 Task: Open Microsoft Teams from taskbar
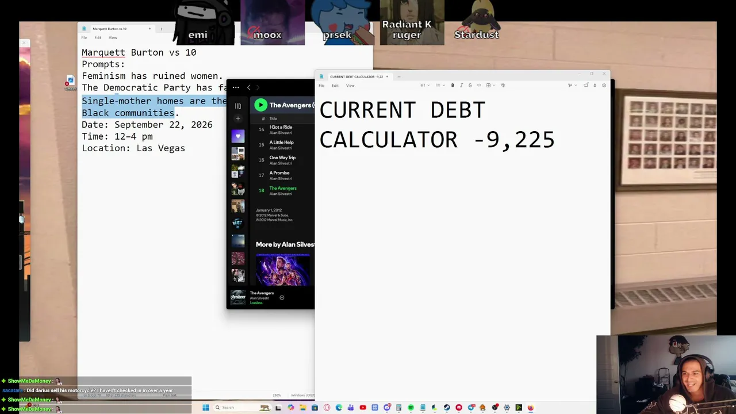351,408
